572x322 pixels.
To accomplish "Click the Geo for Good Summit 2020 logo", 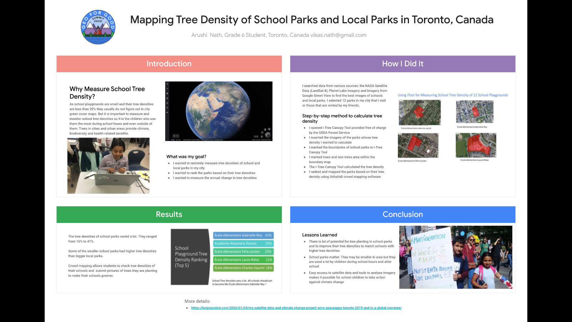I will point(98,27).
